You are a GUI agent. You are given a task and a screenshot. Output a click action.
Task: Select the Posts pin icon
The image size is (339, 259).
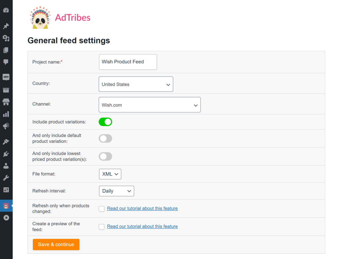click(x=6, y=26)
